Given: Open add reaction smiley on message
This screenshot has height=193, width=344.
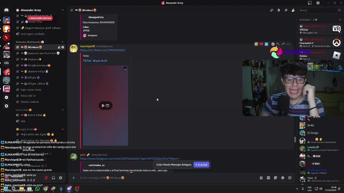Looking at the screenshot, I should click(273, 44).
